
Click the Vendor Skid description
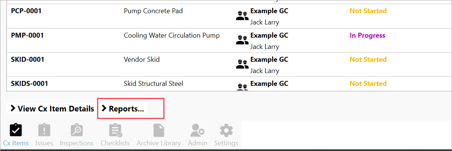142,59
